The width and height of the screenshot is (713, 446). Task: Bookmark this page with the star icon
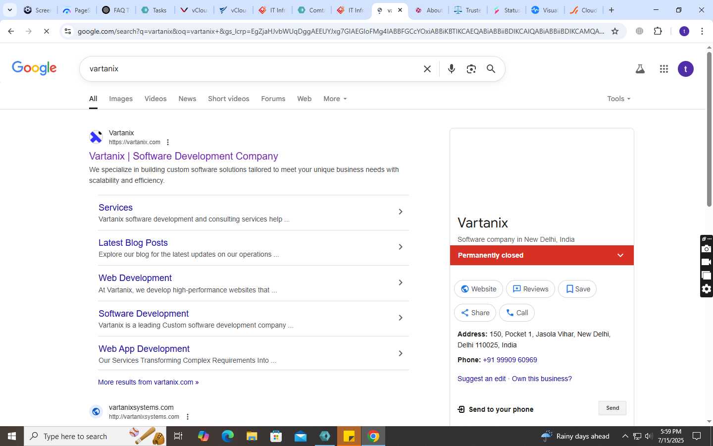pos(615,31)
